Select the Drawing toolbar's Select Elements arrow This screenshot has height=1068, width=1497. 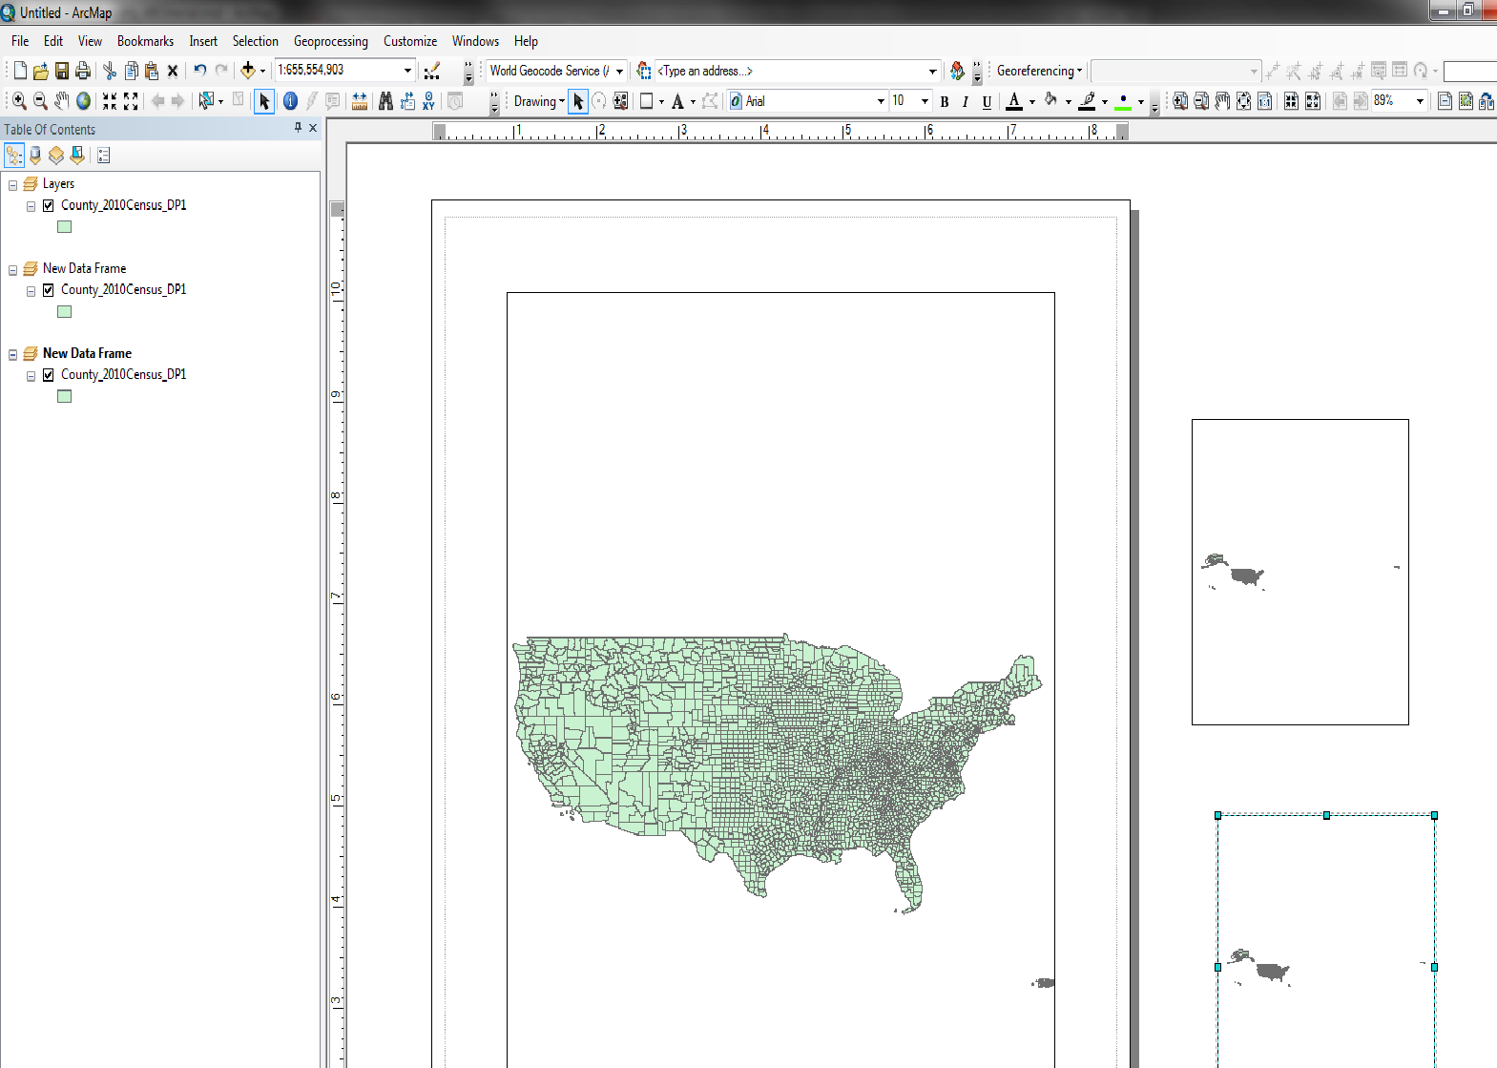(x=578, y=101)
